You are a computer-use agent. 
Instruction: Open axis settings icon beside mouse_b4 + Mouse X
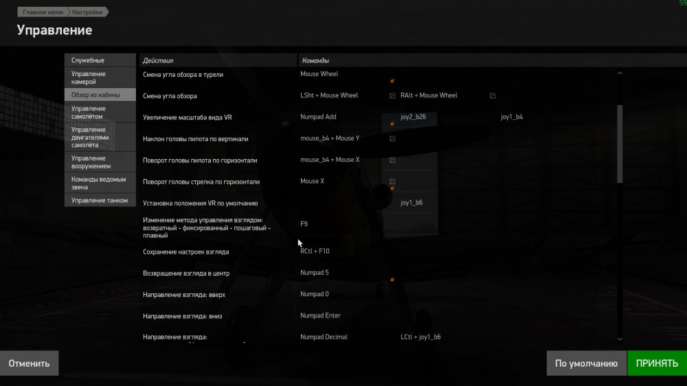pyautogui.click(x=392, y=160)
